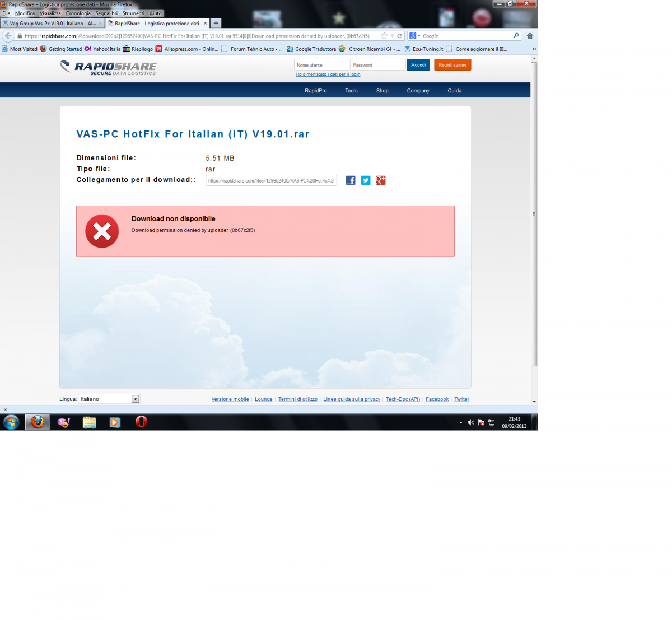Click the Nome utente field
The image size is (672, 620).
pyautogui.click(x=321, y=65)
